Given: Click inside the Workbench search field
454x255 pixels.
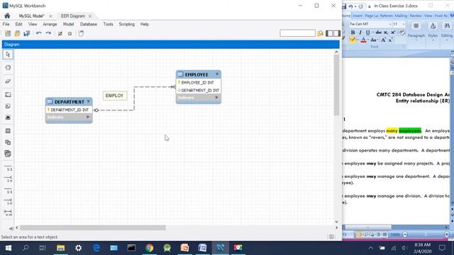Looking at the screenshot, I should (297, 33).
